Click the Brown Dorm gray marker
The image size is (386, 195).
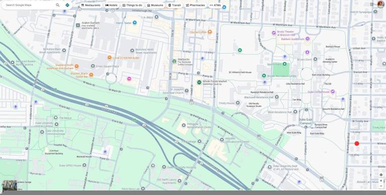pos(315,59)
